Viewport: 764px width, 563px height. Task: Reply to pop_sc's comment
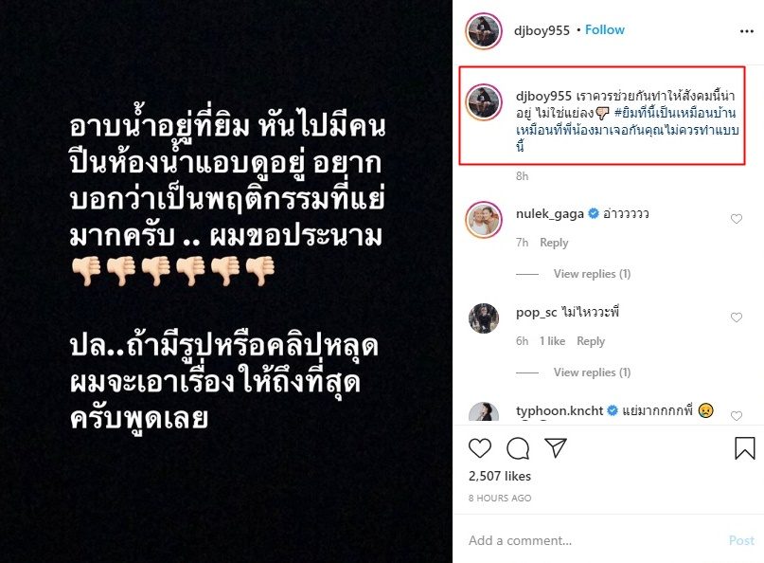(591, 341)
